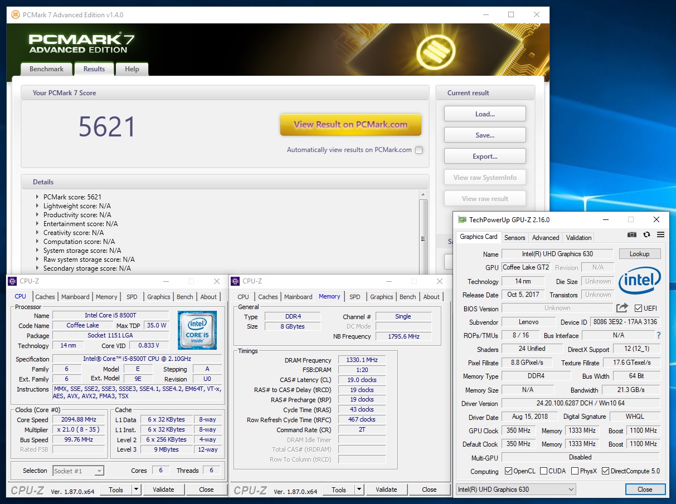Open the Socket #1 selection dropdown

[x=78, y=471]
